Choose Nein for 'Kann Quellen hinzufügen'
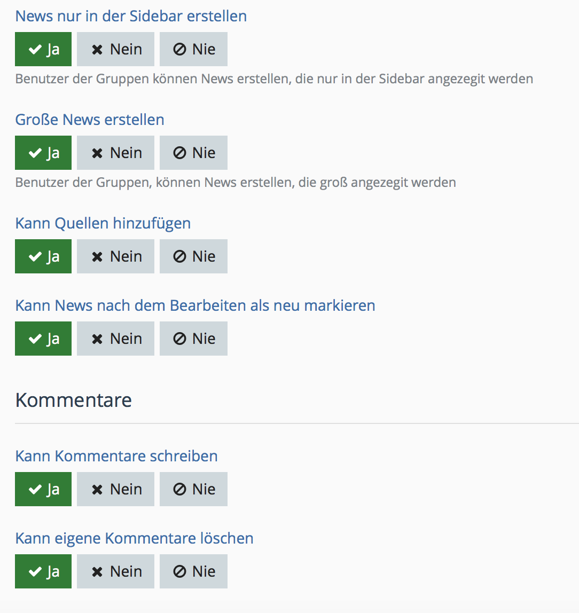 115,256
